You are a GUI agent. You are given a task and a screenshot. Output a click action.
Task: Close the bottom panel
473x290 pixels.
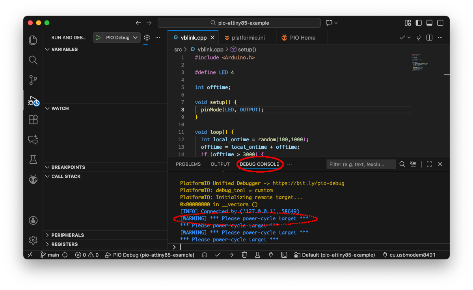click(x=440, y=164)
